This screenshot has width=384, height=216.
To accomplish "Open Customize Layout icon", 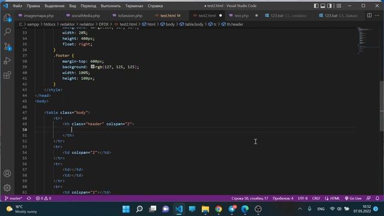I will [338, 5].
